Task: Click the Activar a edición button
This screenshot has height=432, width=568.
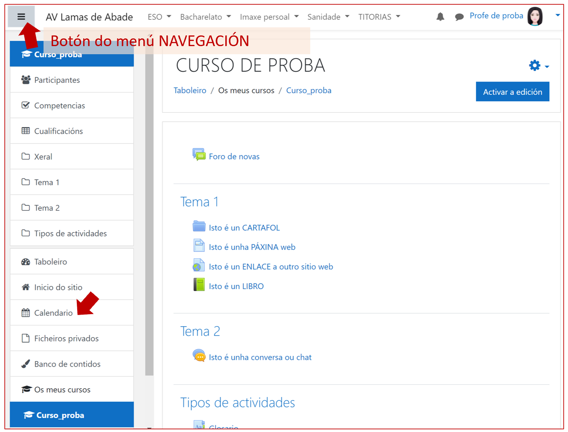Action: pyautogui.click(x=512, y=92)
